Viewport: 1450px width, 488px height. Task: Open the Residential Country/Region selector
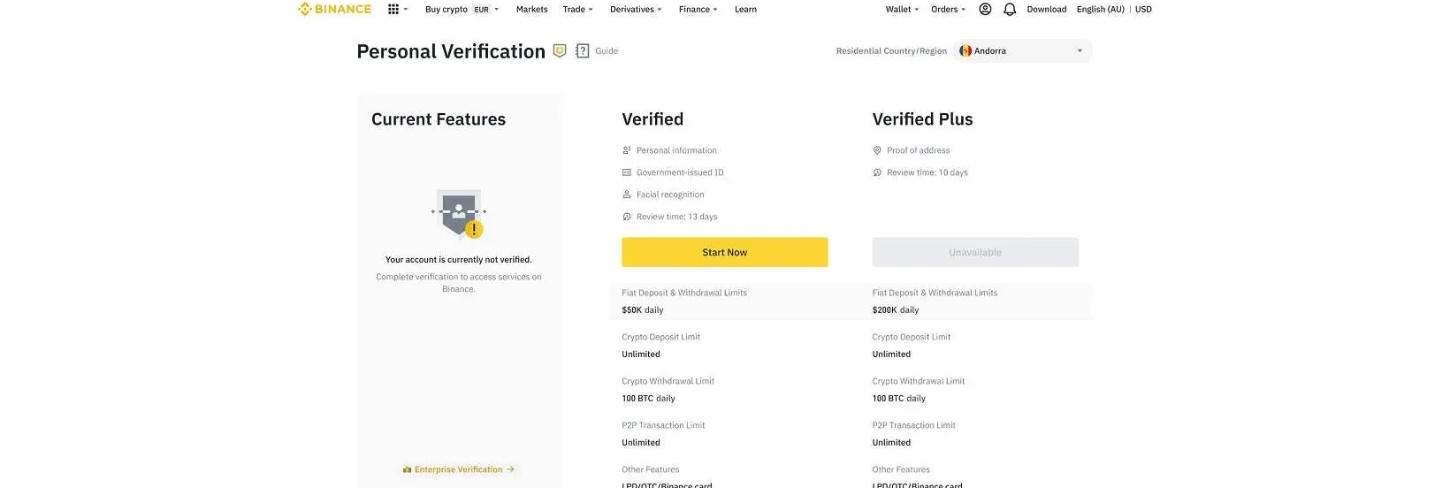pyautogui.click(x=1024, y=51)
